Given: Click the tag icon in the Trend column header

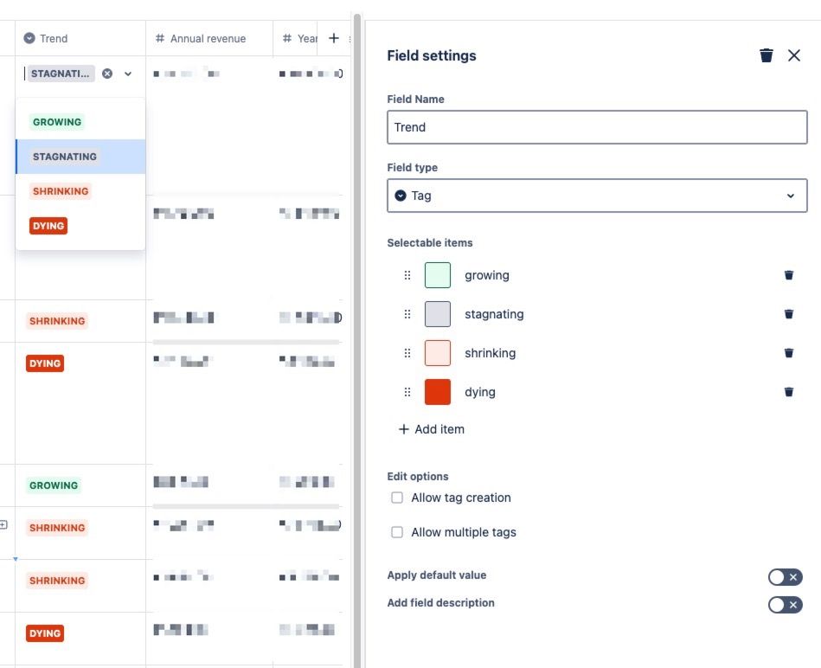Looking at the screenshot, I should tap(29, 38).
